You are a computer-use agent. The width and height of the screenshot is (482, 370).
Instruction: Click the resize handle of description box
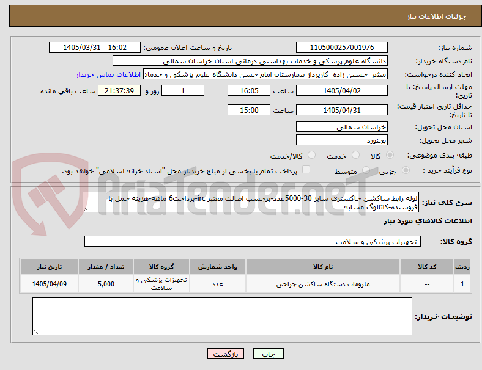86,209
